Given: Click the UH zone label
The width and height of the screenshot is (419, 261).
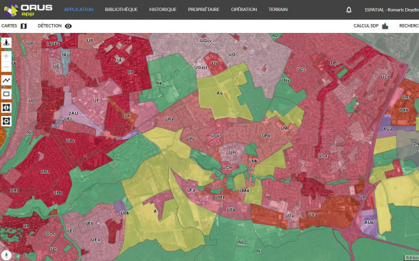Looking at the screenshot, I should click(x=232, y=152).
